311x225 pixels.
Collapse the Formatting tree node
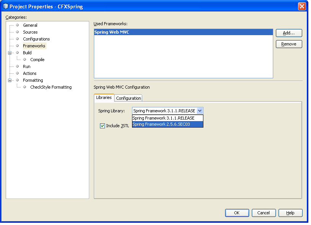[x=10, y=81]
